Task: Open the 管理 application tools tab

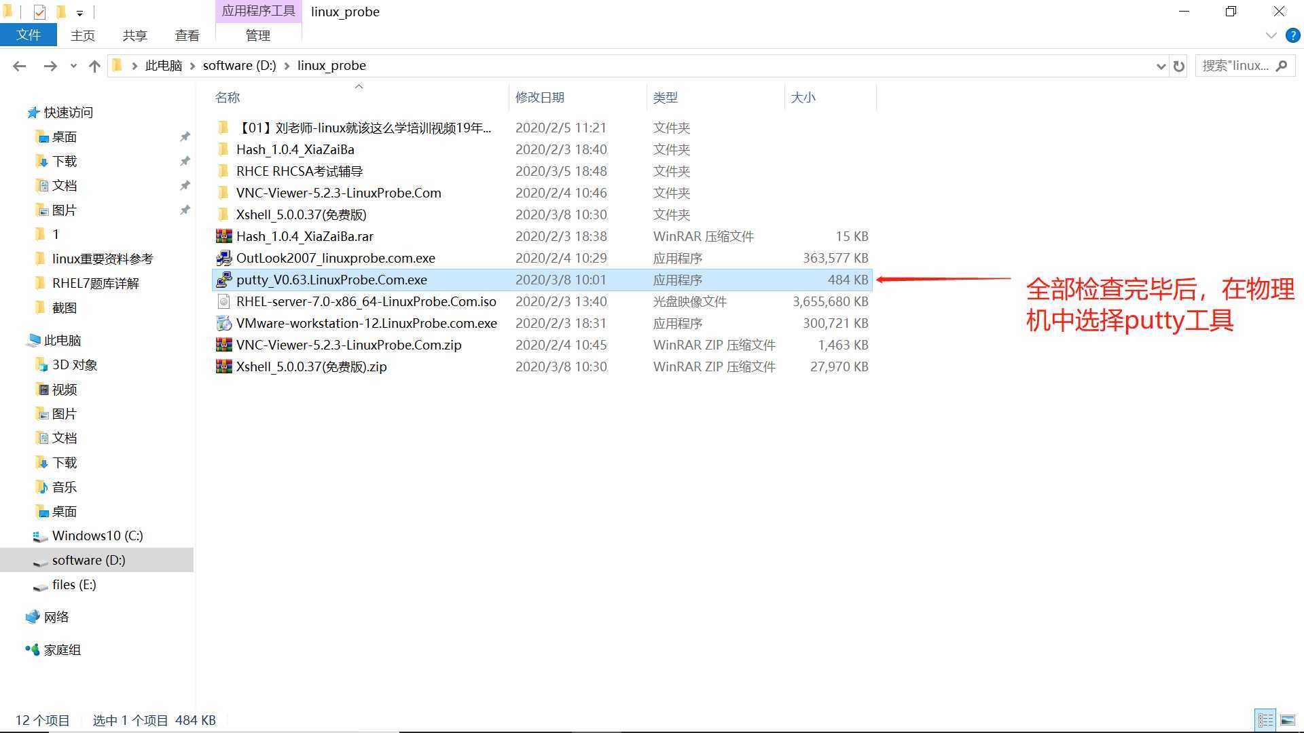Action: pos(258,35)
